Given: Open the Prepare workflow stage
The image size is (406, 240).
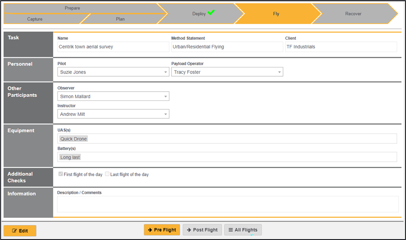Looking at the screenshot, I should pos(72,8).
